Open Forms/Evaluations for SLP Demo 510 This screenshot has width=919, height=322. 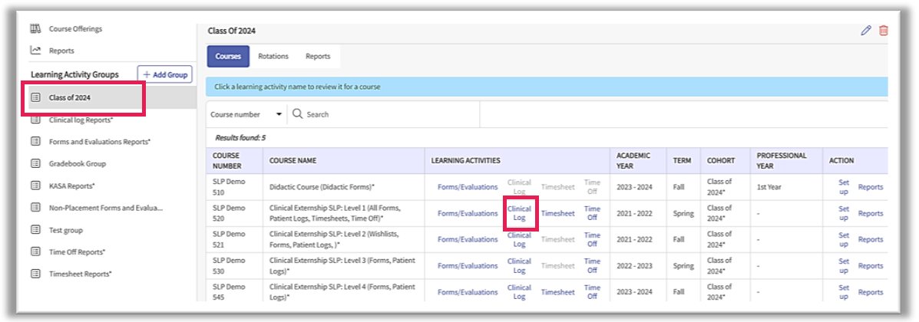click(467, 187)
